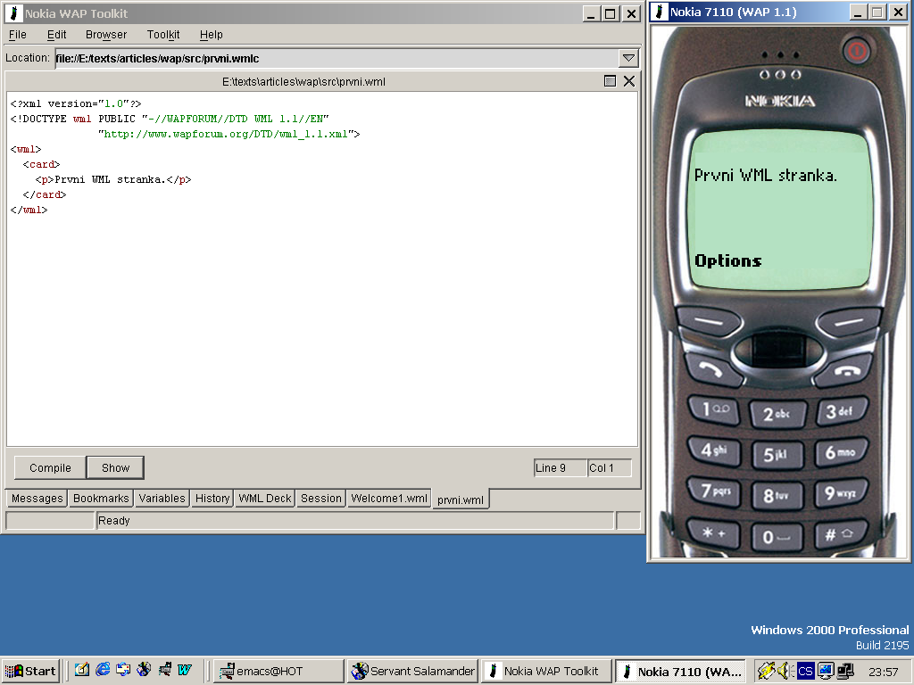Screen dimensions: 914x685
Task: Click the Line 9 indicator field
Action: point(561,467)
